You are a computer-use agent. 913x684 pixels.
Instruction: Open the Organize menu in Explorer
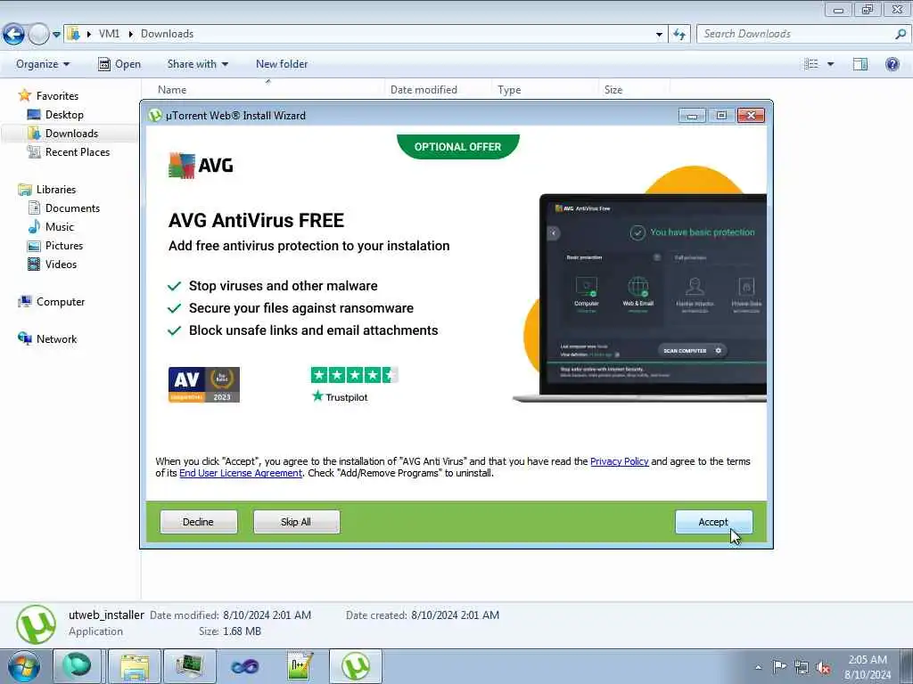click(x=43, y=64)
